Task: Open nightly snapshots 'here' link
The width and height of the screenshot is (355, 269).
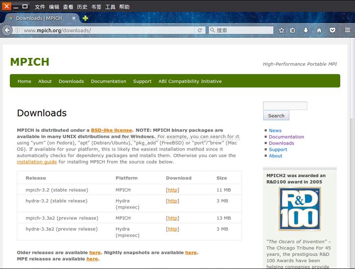Action: (191, 252)
